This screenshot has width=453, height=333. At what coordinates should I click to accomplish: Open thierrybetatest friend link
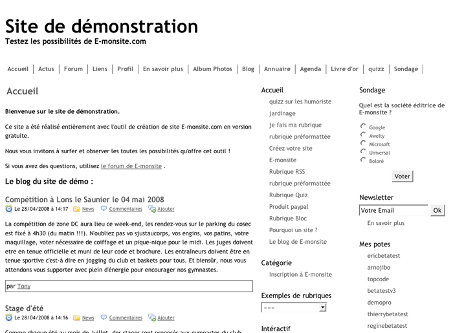point(388,314)
